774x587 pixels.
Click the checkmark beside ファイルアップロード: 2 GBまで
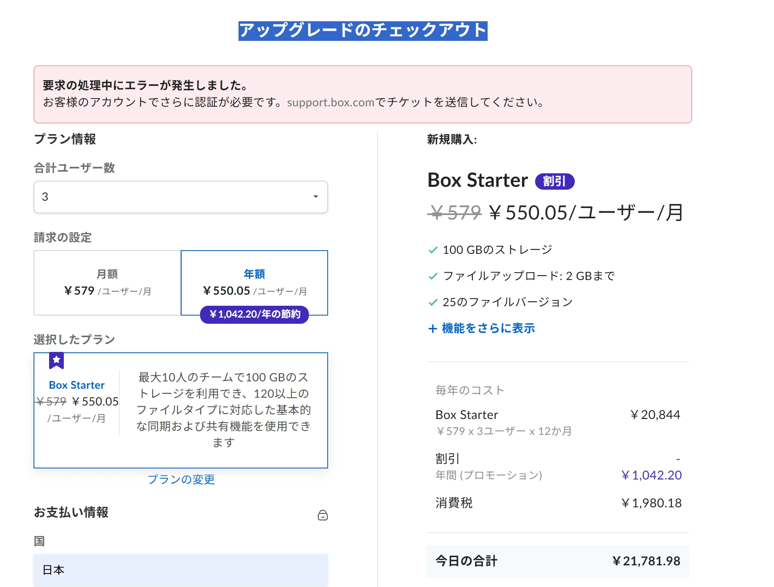(x=433, y=276)
